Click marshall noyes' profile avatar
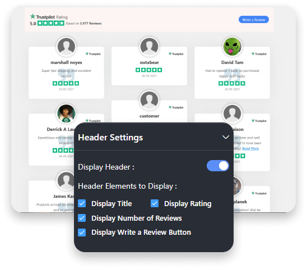 (66, 47)
